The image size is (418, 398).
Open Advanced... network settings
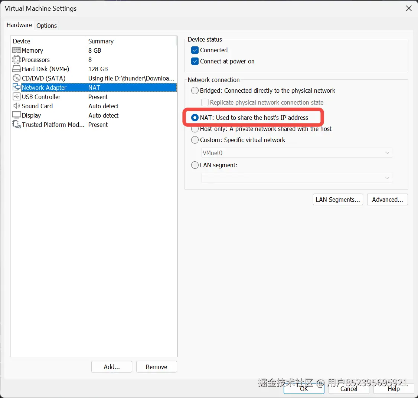pyautogui.click(x=387, y=200)
